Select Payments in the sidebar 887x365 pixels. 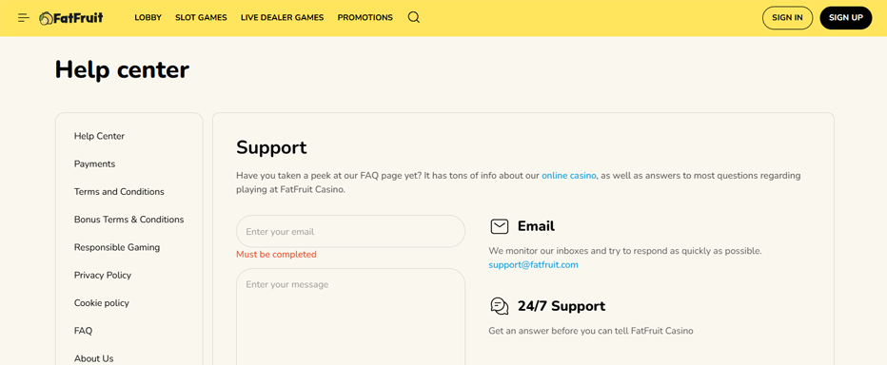tap(94, 163)
